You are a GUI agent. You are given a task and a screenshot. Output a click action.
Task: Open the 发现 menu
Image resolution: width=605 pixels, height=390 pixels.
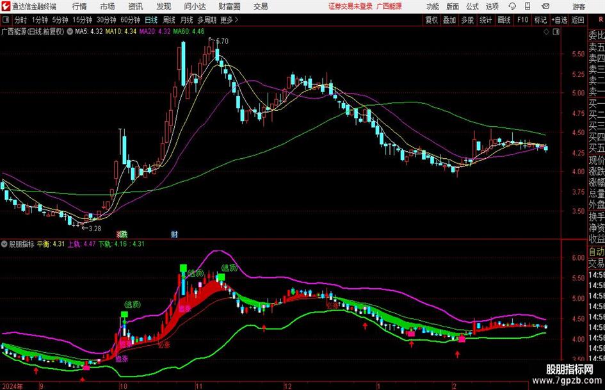(x=164, y=6)
